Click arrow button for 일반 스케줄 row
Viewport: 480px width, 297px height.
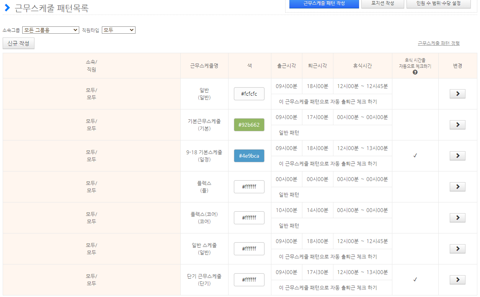coord(457,249)
